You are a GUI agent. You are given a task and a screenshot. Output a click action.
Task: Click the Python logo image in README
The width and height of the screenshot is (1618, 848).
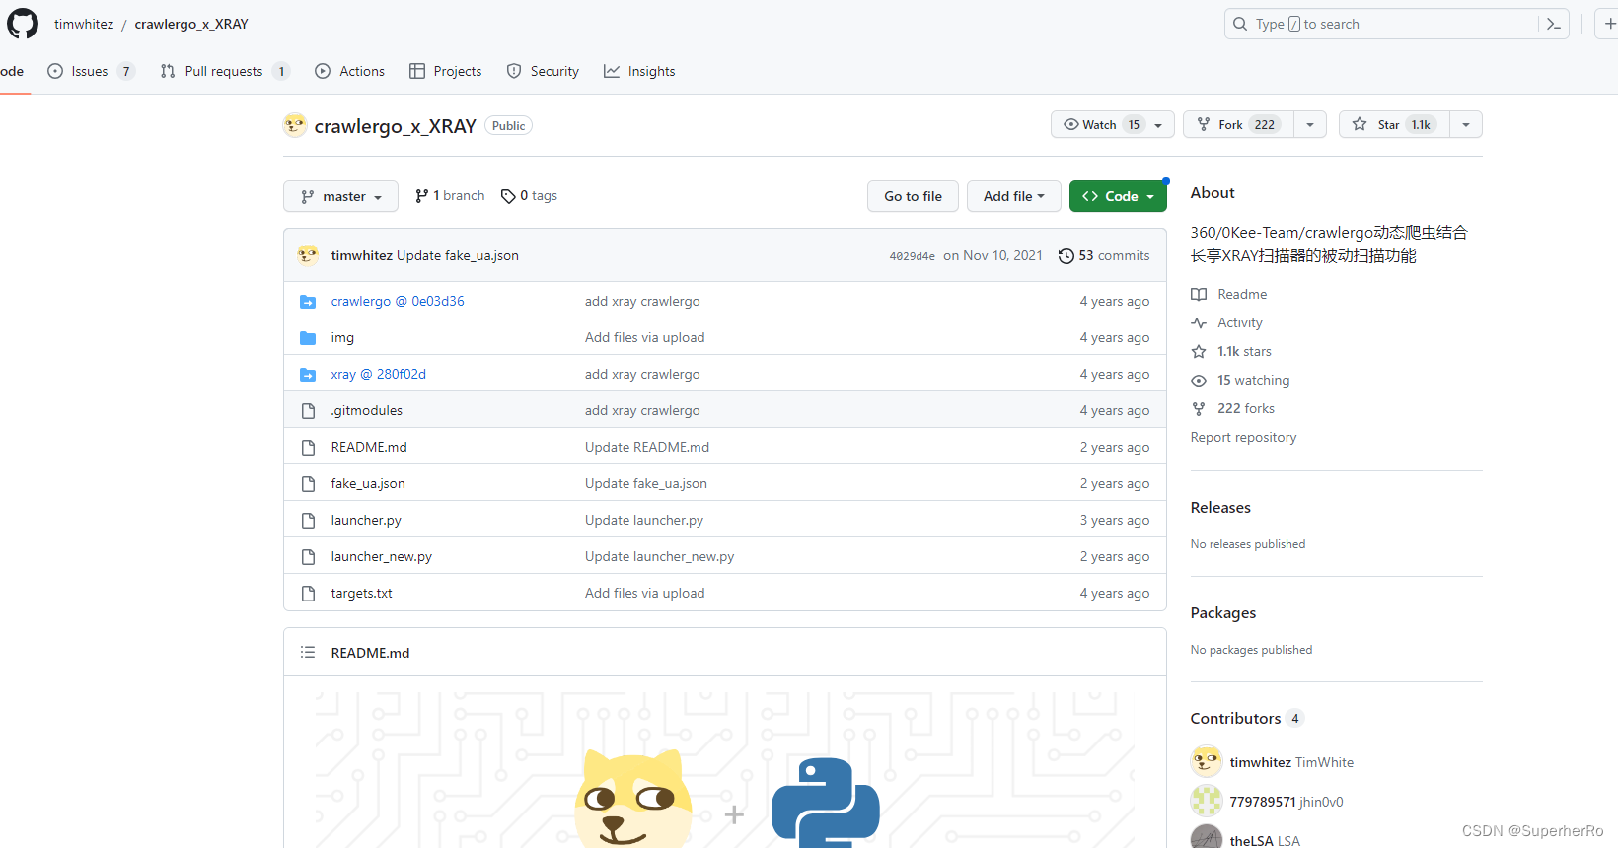point(826,803)
